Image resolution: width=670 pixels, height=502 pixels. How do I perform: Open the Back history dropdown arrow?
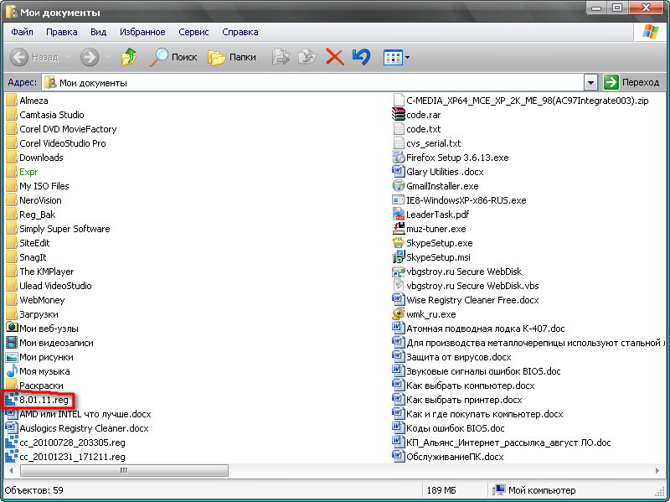[x=68, y=57]
